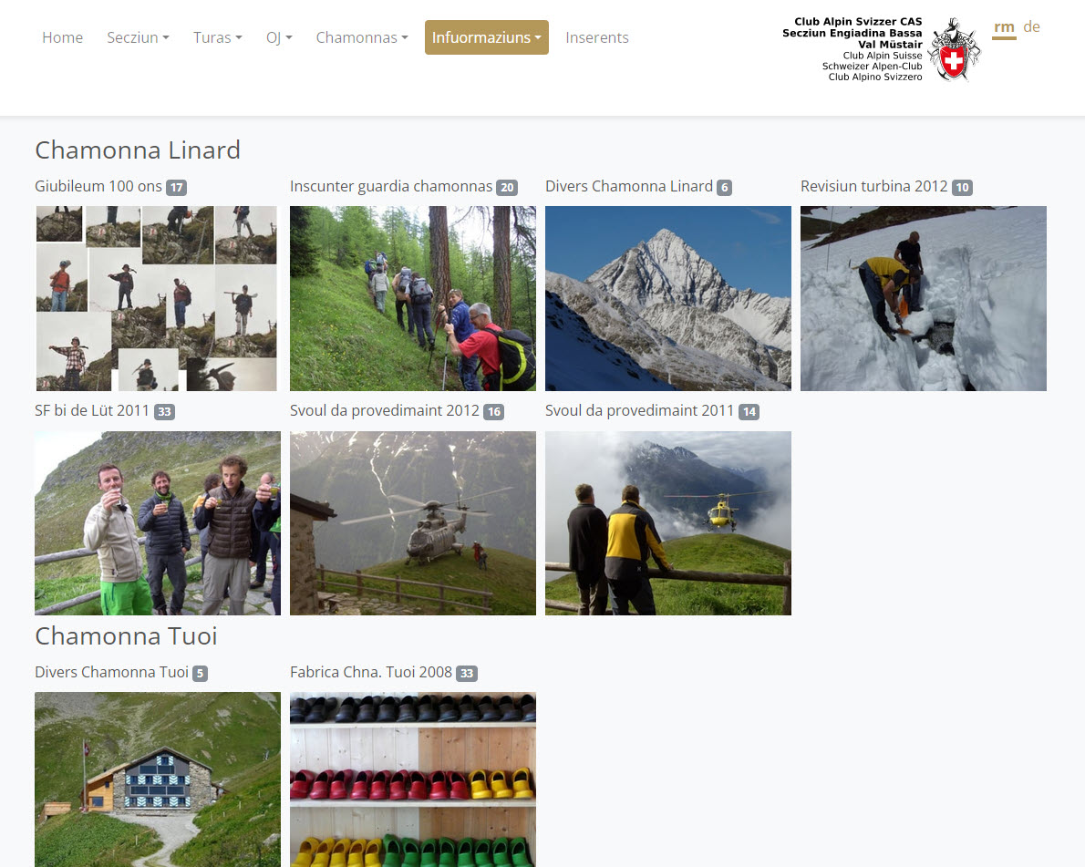Expand the Turas dropdown menu
The height and width of the screenshot is (867, 1085).
click(x=217, y=37)
